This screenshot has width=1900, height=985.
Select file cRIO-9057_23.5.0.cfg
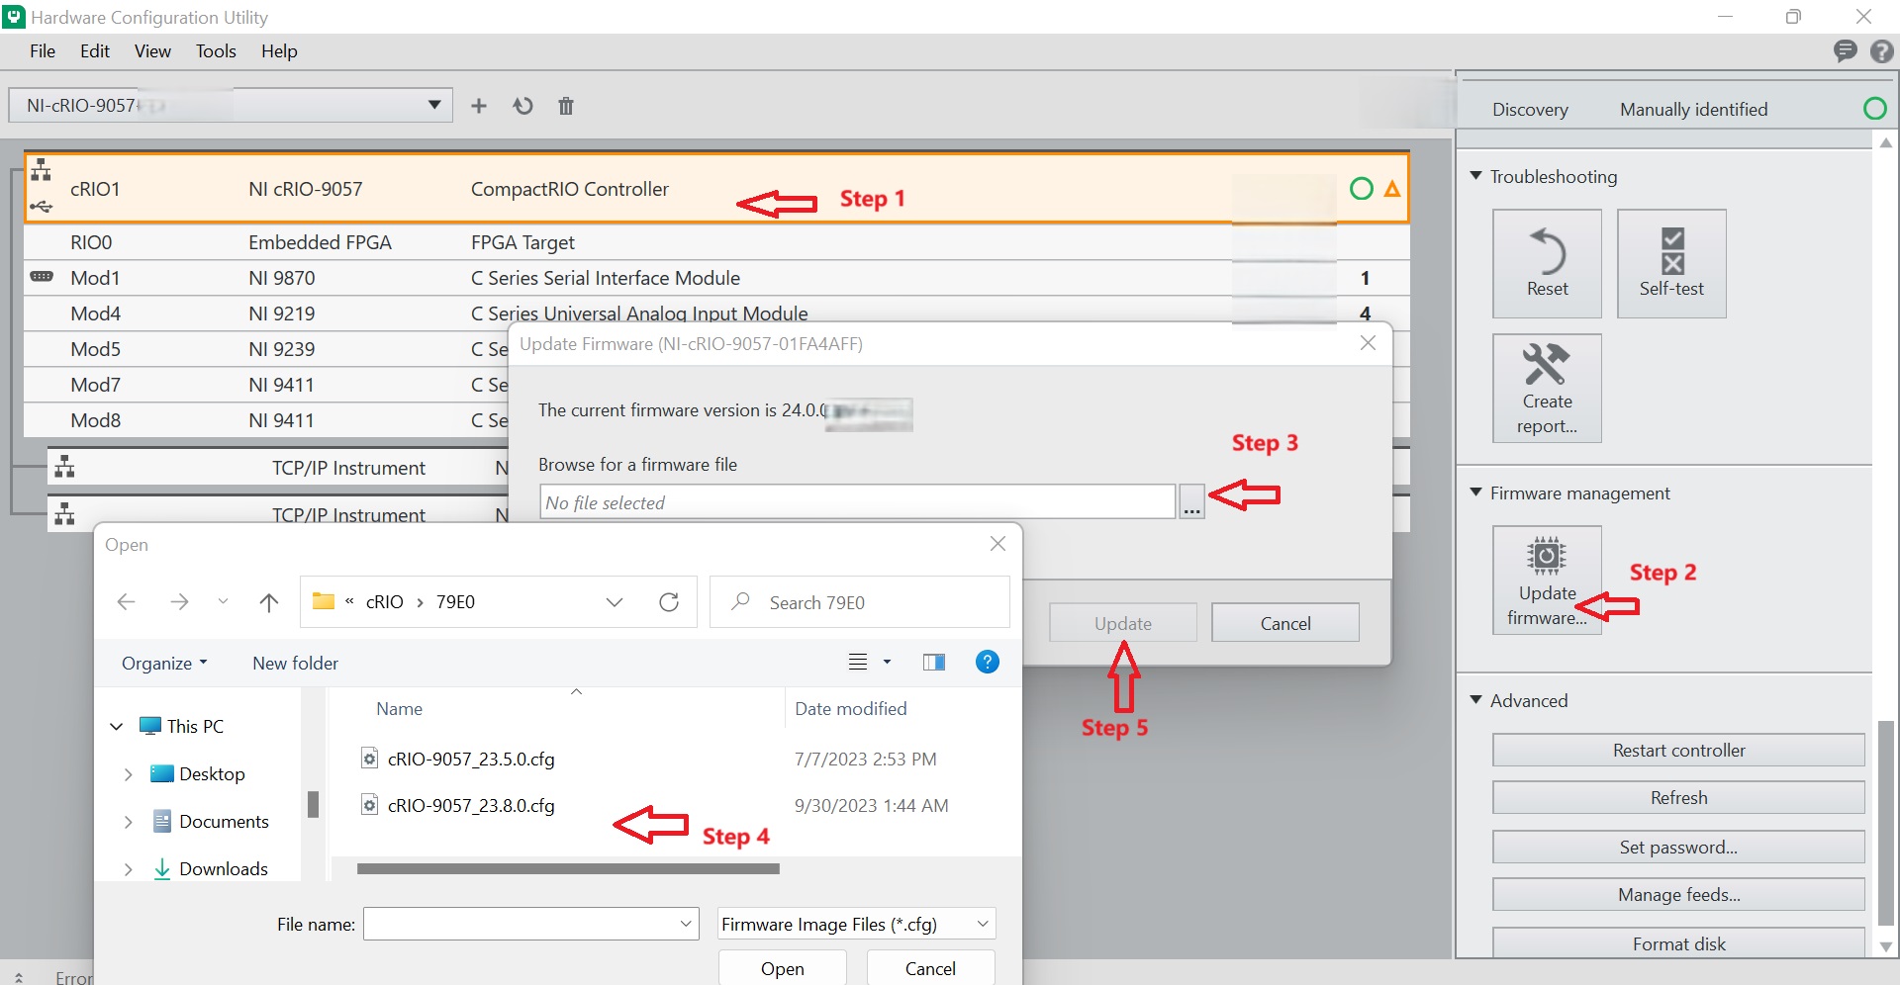[x=471, y=759]
